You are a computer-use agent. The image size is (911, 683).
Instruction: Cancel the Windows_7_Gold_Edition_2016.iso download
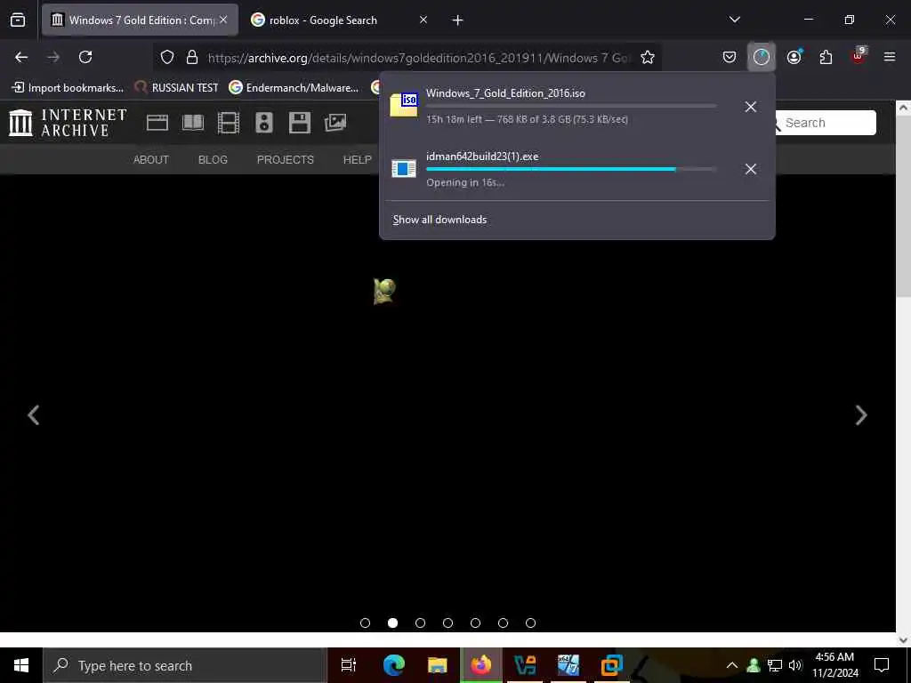(x=751, y=107)
